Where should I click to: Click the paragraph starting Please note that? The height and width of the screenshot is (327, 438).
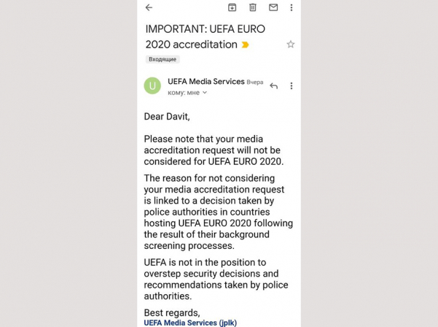(214, 150)
